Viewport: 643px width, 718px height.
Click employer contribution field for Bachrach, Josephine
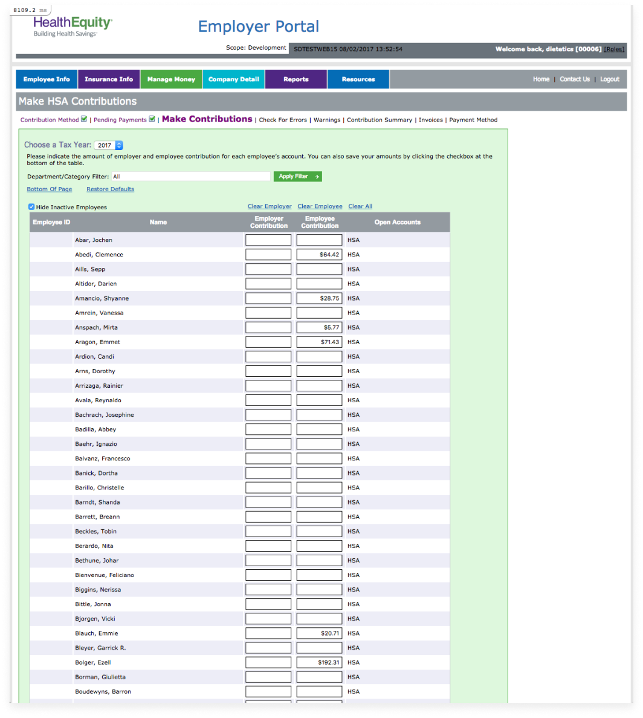pyautogui.click(x=268, y=415)
